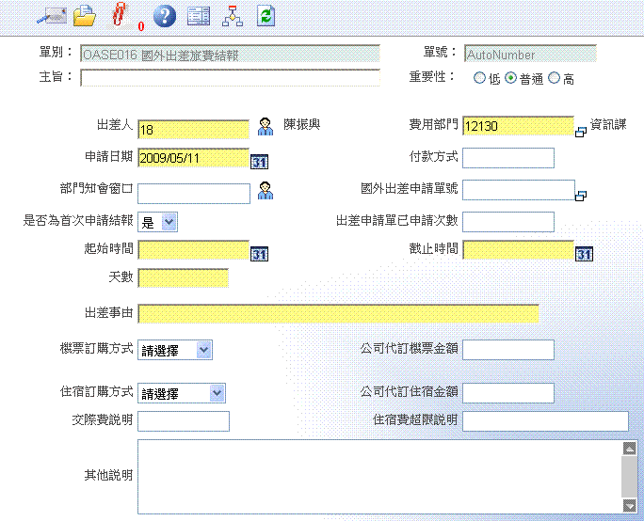Click the red paperclip attachment icon
Screen dimensions: 644x521
coord(120,15)
